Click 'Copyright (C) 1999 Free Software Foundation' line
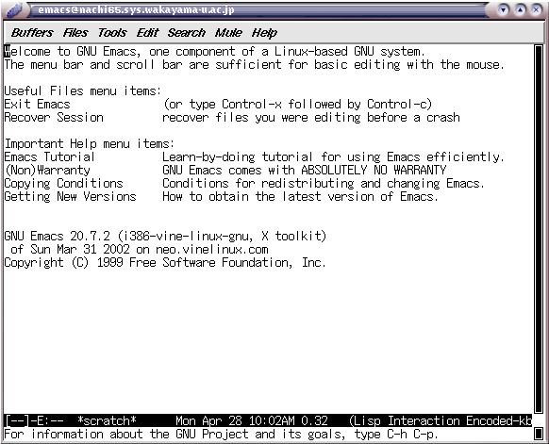This screenshot has height=444, width=549. pyautogui.click(x=165, y=262)
